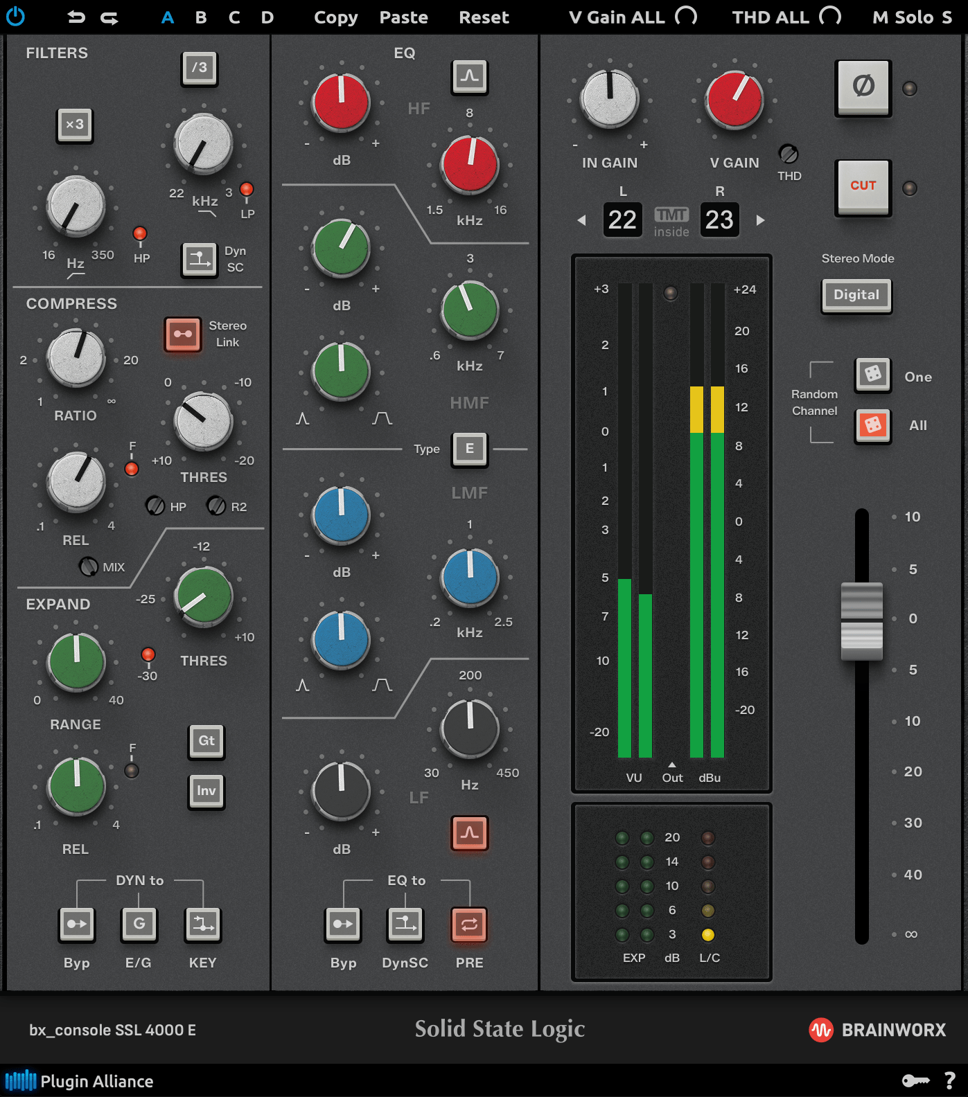Image resolution: width=968 pixels, height=1097 pixels.
Task: Click the phase invert Ø button
Action: click(x=863, y=87)
